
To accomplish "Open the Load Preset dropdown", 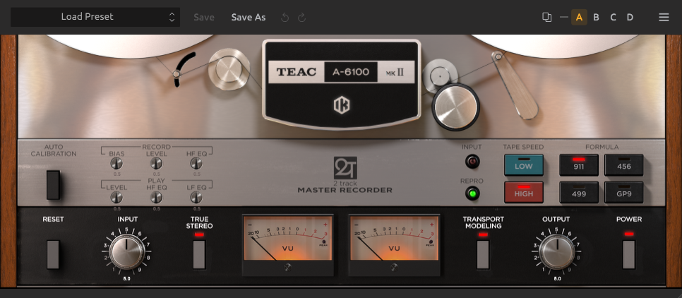I will [95, 17].
